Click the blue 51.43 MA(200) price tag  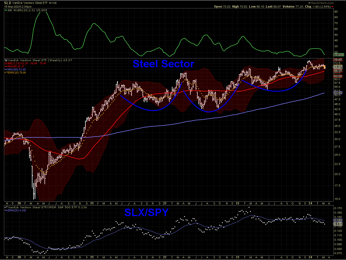pos(338,93)
